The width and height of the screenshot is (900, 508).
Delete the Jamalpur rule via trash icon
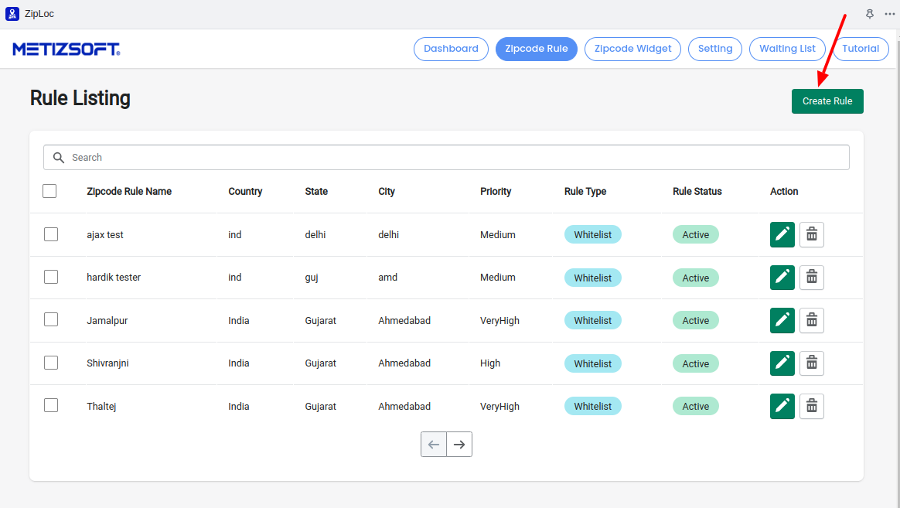(811, 320)
